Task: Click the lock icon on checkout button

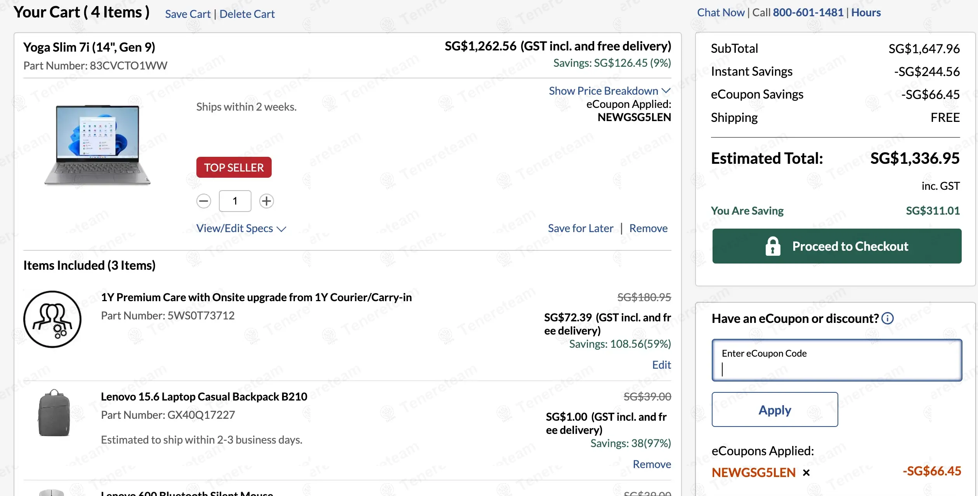Action: 773,246
